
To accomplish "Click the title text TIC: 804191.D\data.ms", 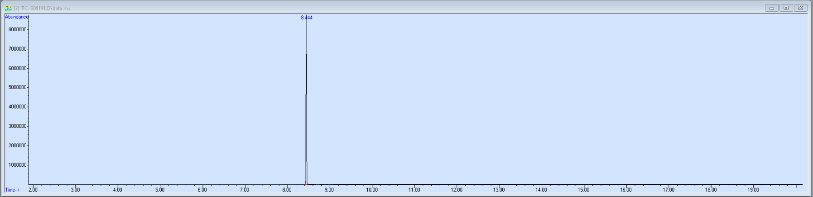I will (45, 8).
